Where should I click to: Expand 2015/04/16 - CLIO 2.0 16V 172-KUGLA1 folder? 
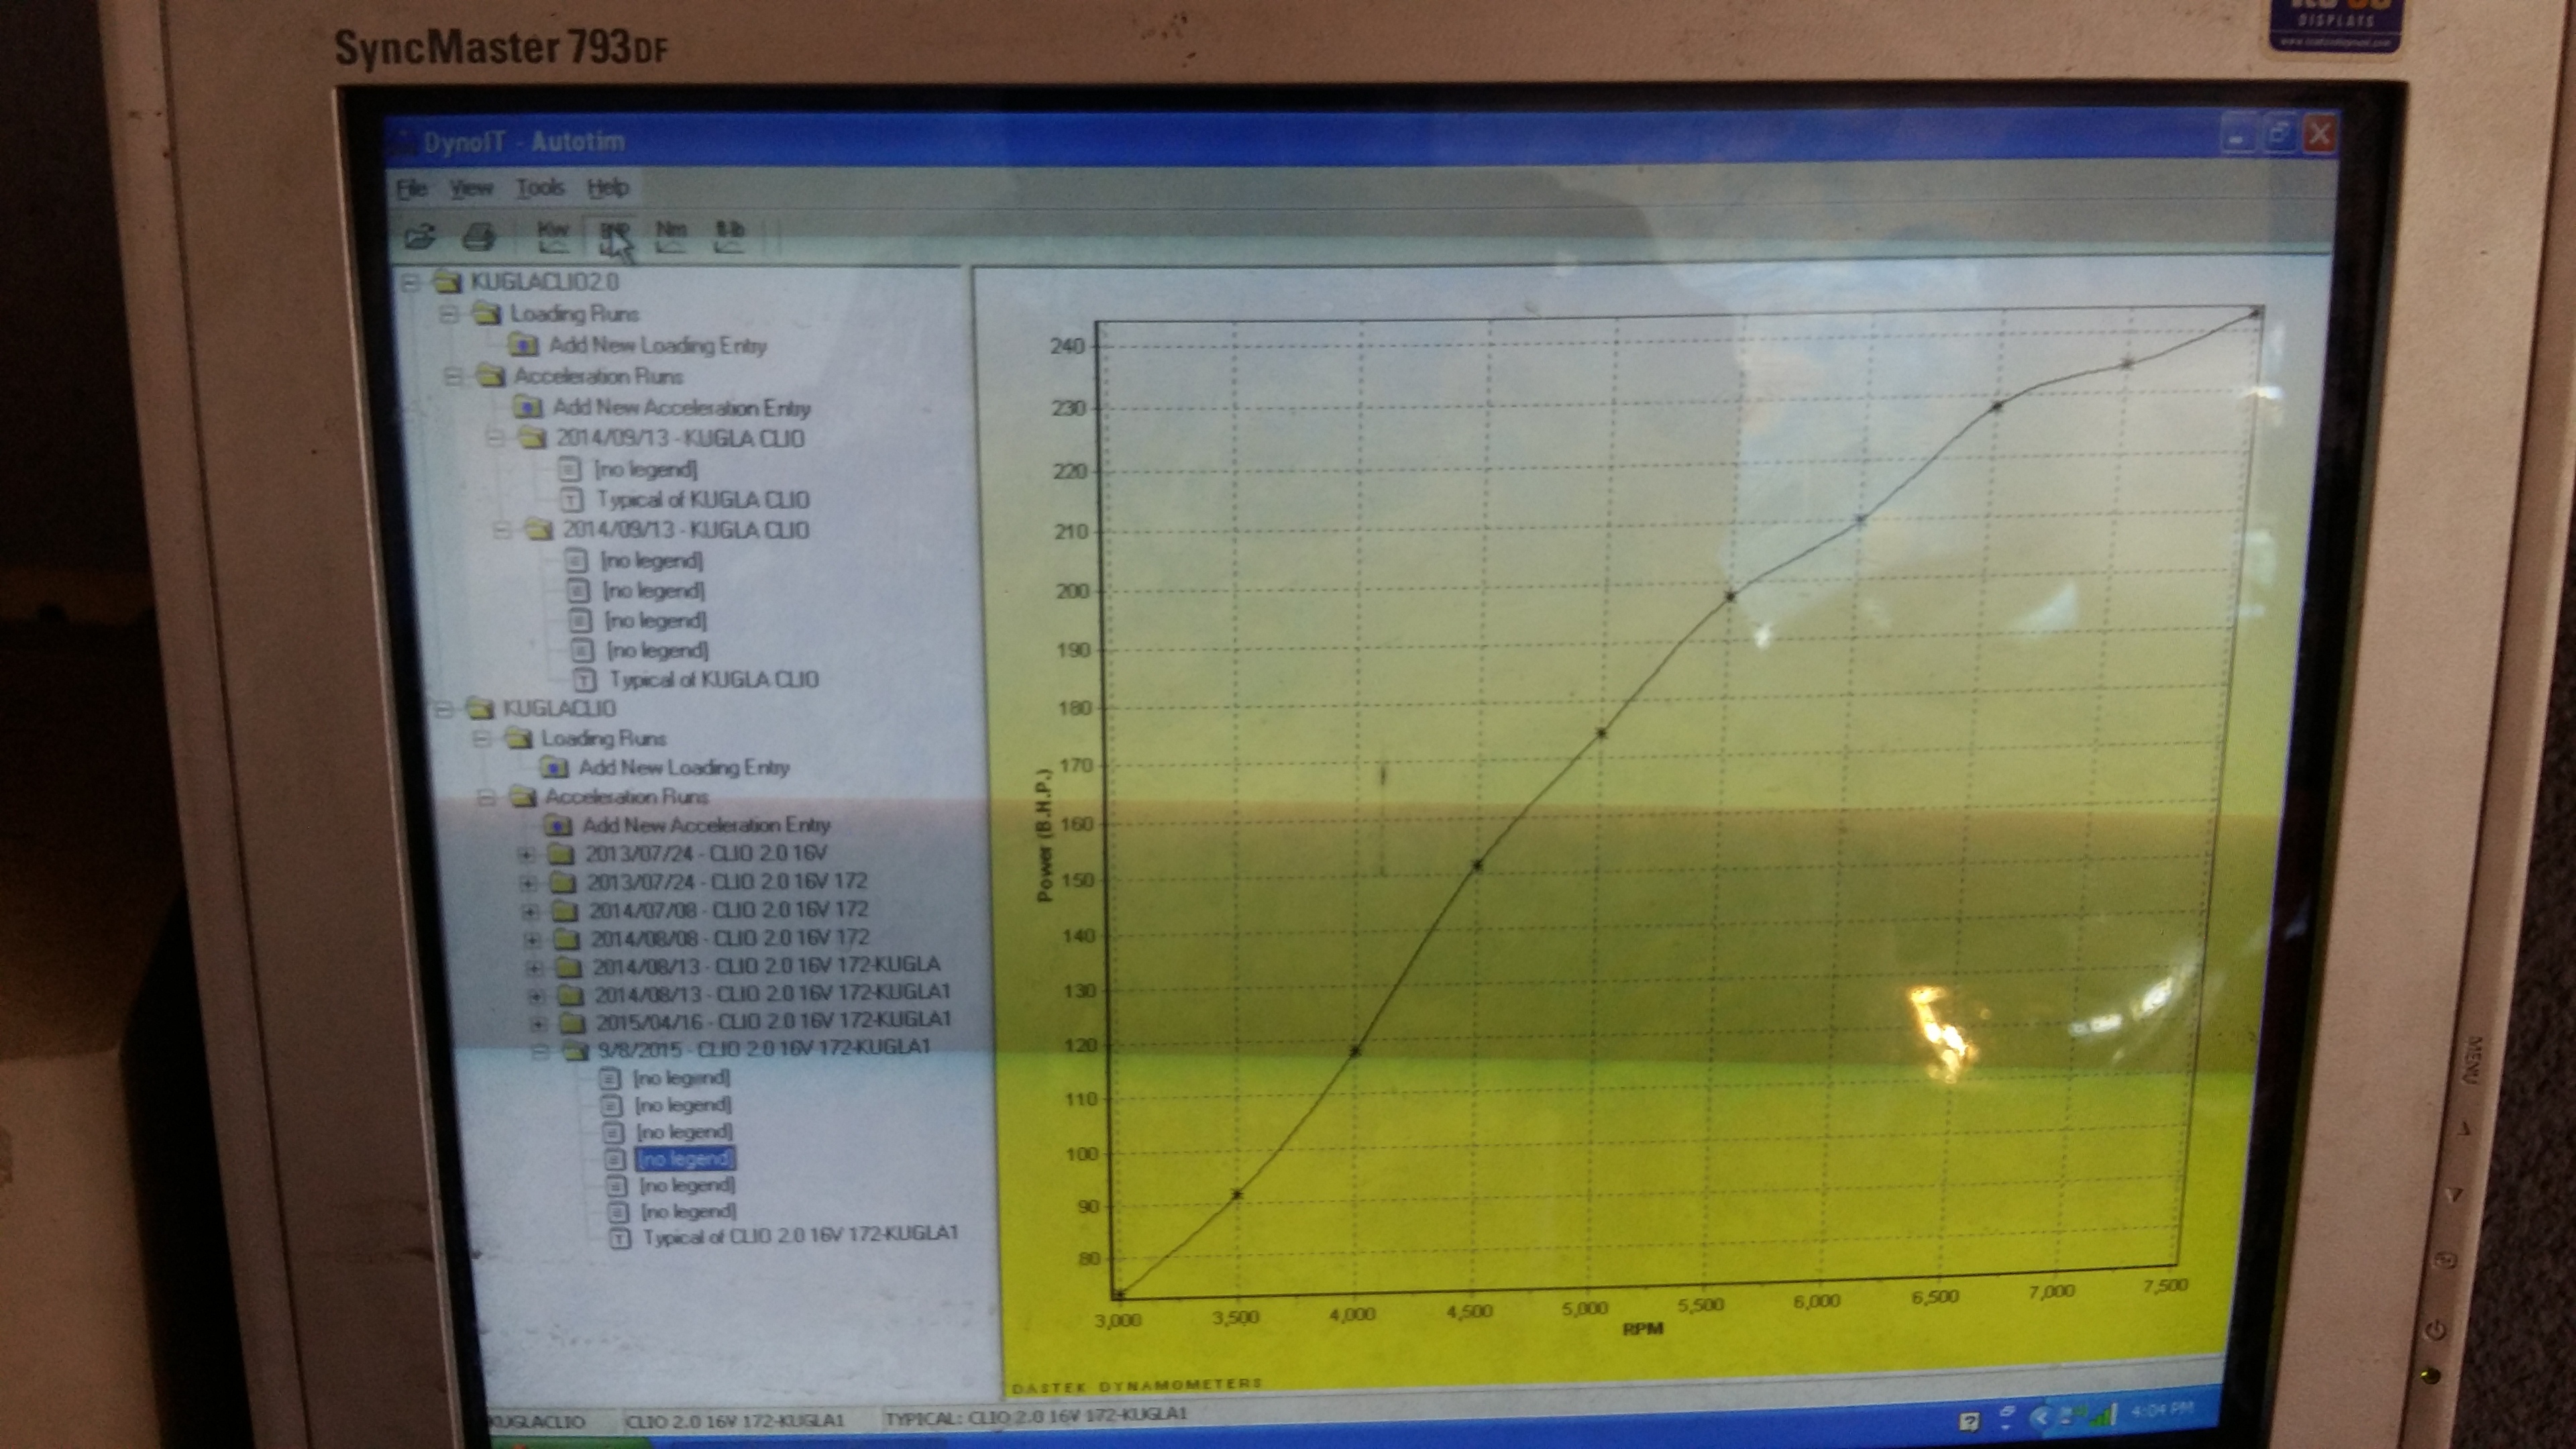(538, 1024)
